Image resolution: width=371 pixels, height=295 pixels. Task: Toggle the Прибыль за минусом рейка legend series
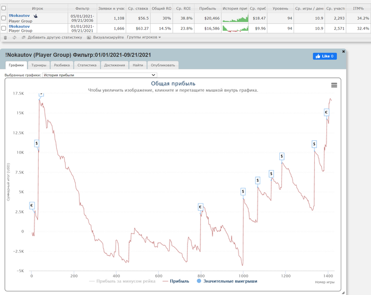pos(122,281)
